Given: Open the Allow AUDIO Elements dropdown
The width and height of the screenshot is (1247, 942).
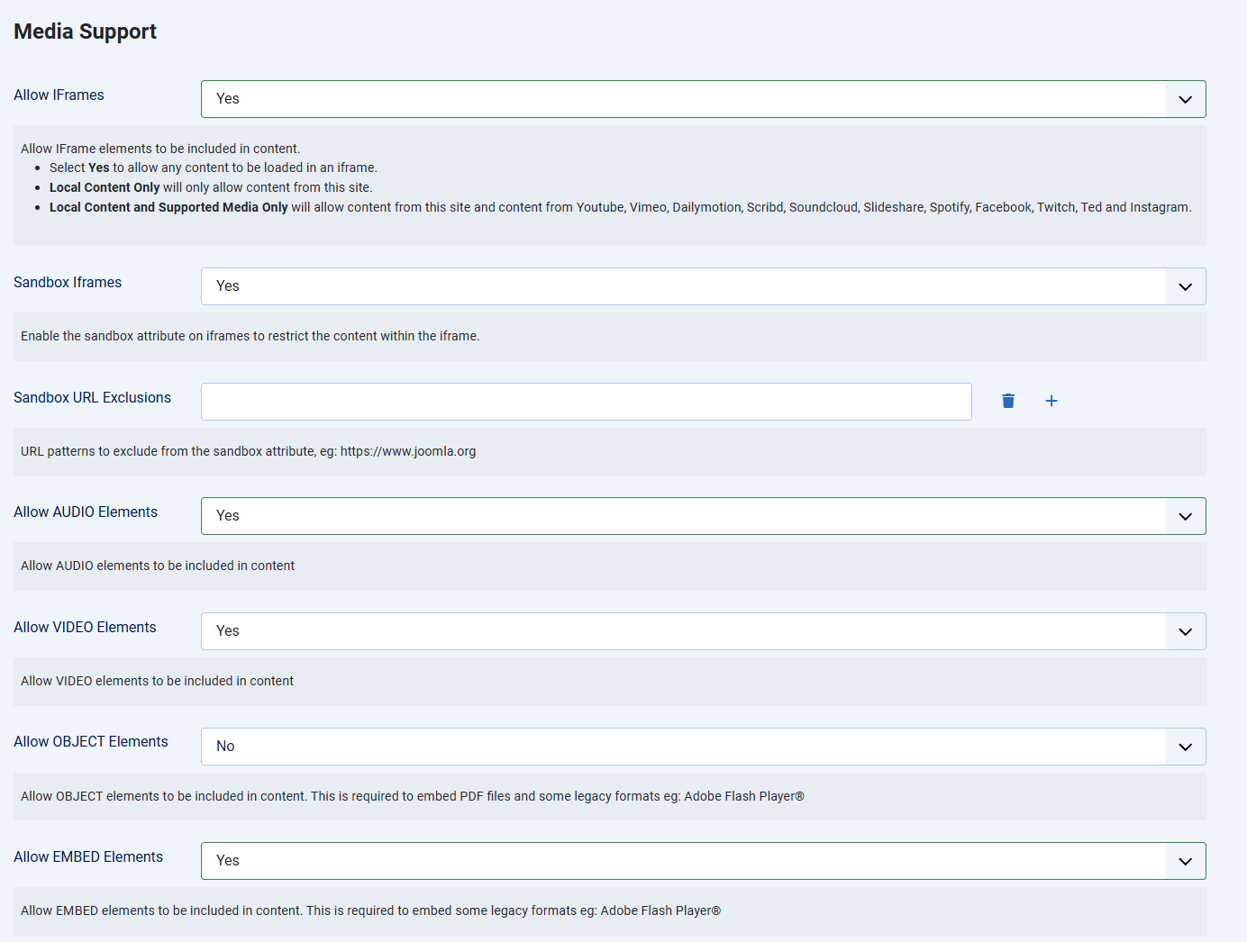Looking at the screenshot, I should pyautogui.click(x=703, y=516).
